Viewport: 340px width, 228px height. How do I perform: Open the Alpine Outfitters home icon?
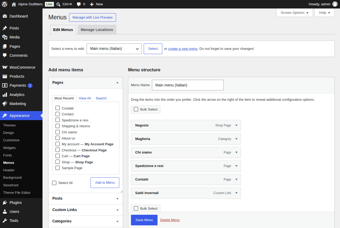tap(14, 4)
